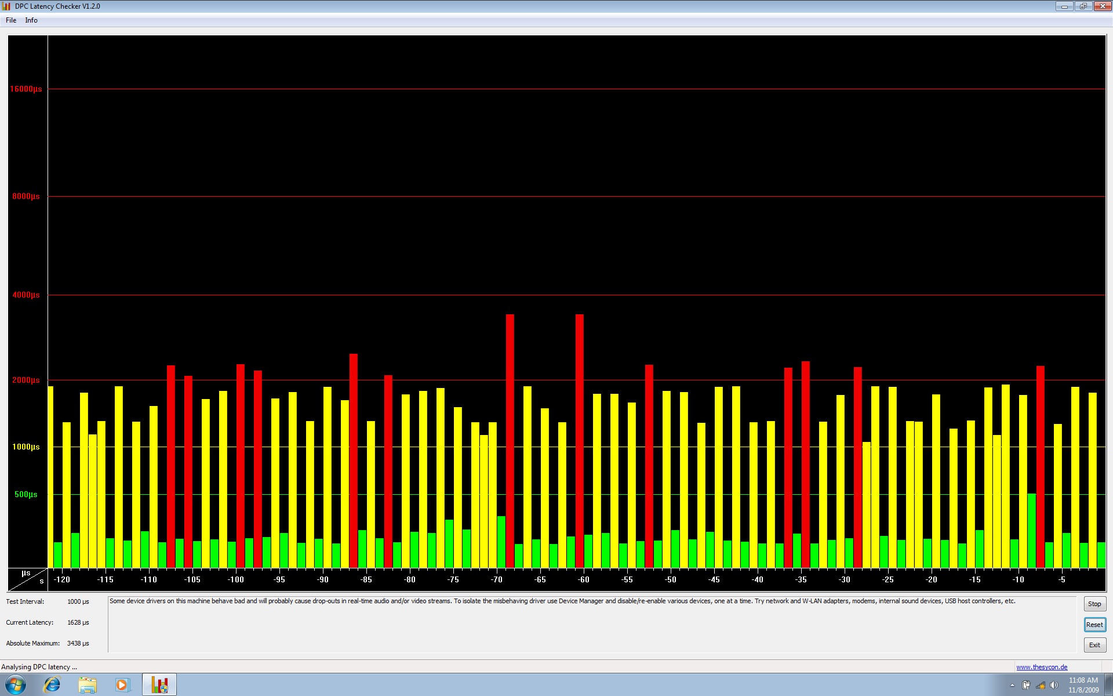Open the Windows Start menu
Viewport: 1113px width, 696px height.
pyautogui.click(x=16, y=685)
